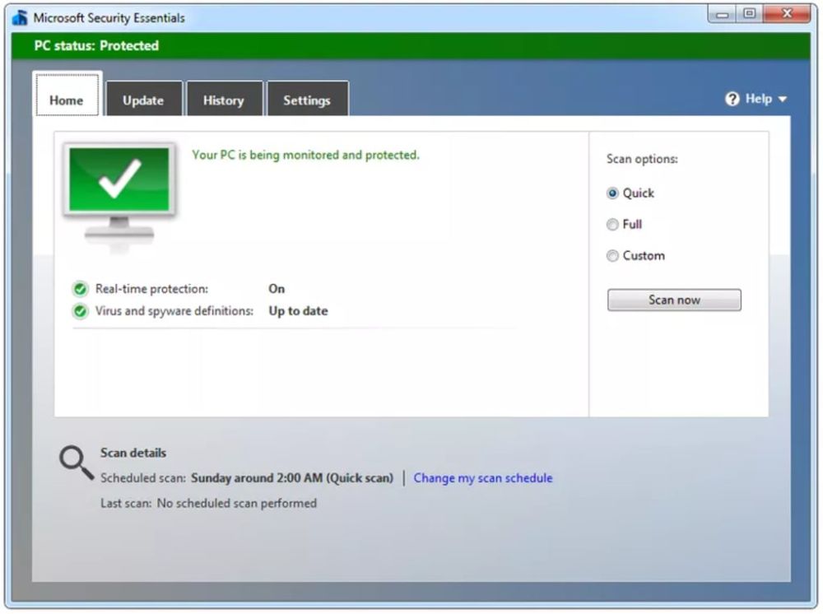
Task: Choose the Custom scan radio button
Action: (612, 256)
